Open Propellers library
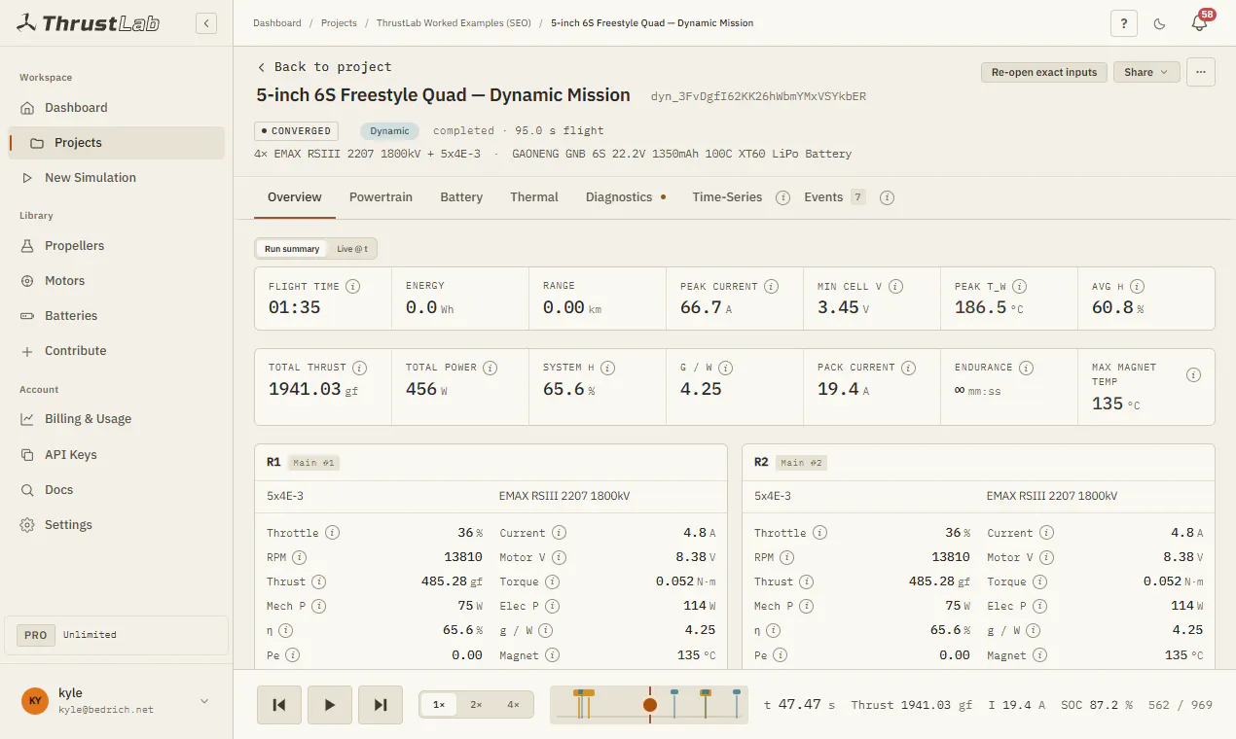Viewport: 1236px width, 739px height. pyautogui.click(x=117, y=246)
